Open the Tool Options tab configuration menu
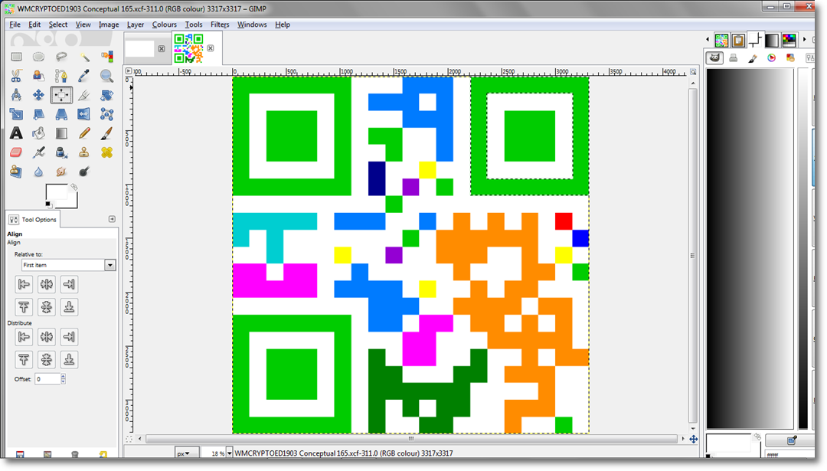The width and height of the screenshot is (827, 471). [x=112, y=219]
